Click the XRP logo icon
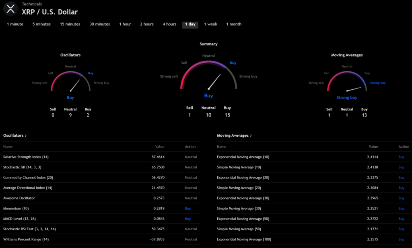Screen dimensions: 412x248 [10, 9]
